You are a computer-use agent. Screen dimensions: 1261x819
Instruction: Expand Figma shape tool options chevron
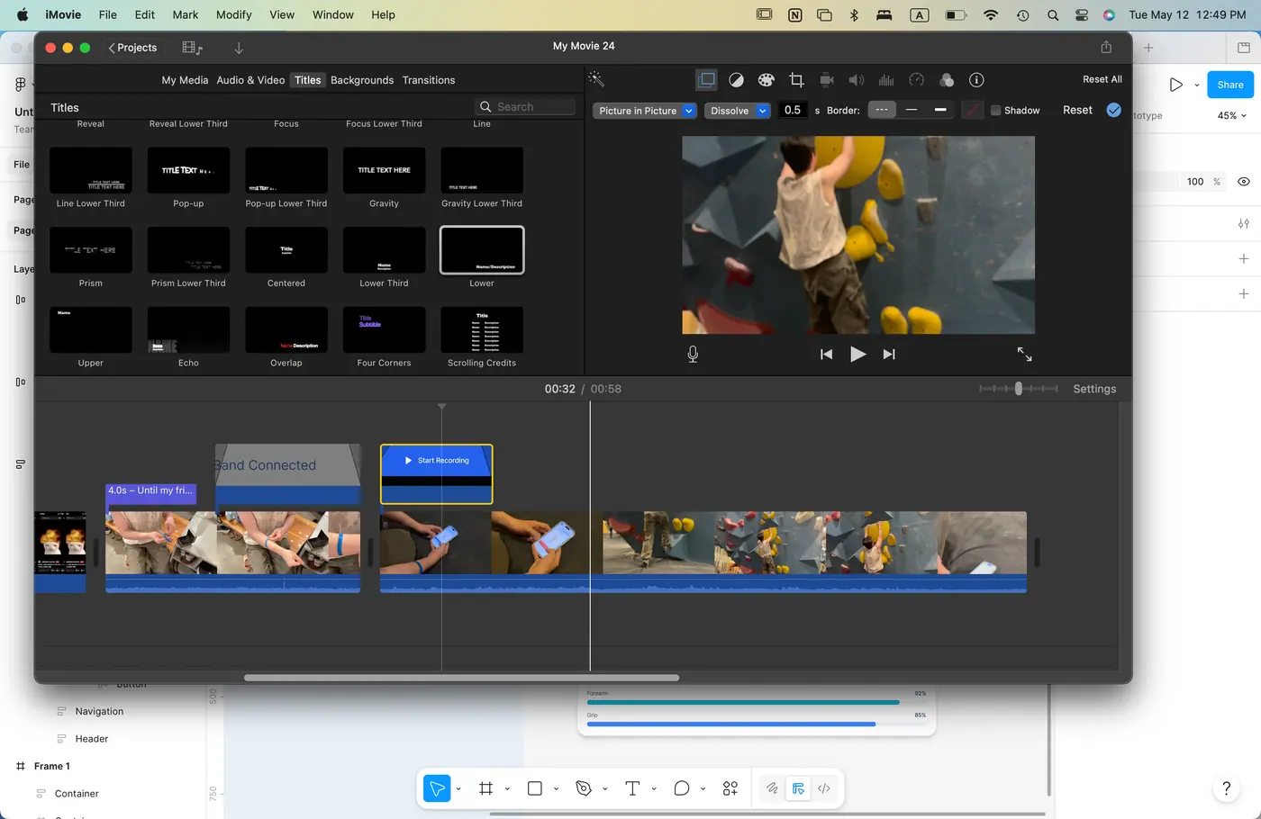click(x=556, y=789)
